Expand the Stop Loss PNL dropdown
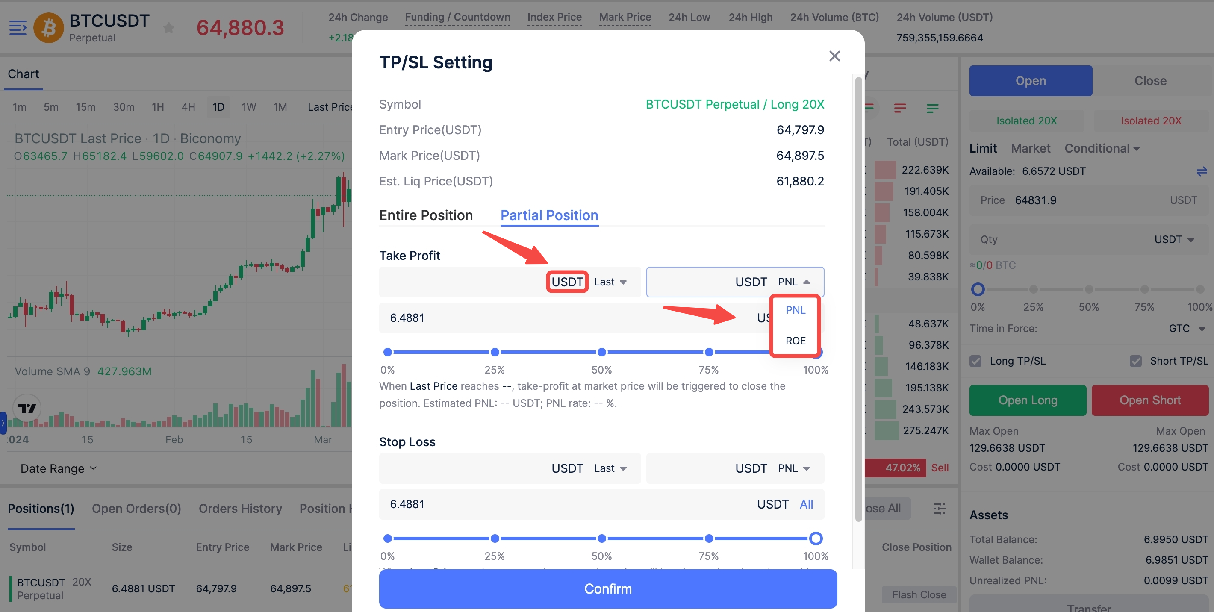 794,468
